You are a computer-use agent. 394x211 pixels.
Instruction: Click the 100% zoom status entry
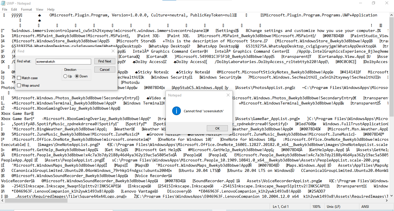point(316,207)
